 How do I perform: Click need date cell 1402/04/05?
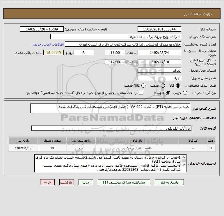(x=23, y=148)
